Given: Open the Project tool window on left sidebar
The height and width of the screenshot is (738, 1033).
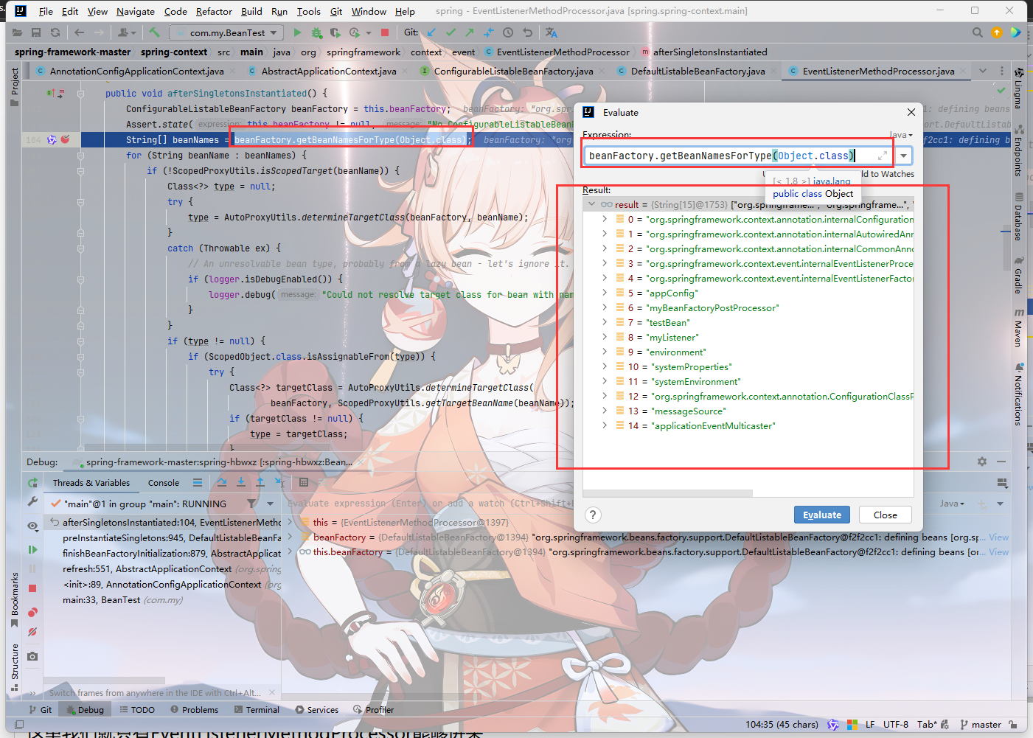Looking at the screenshot, I should (x=14, y=87).
